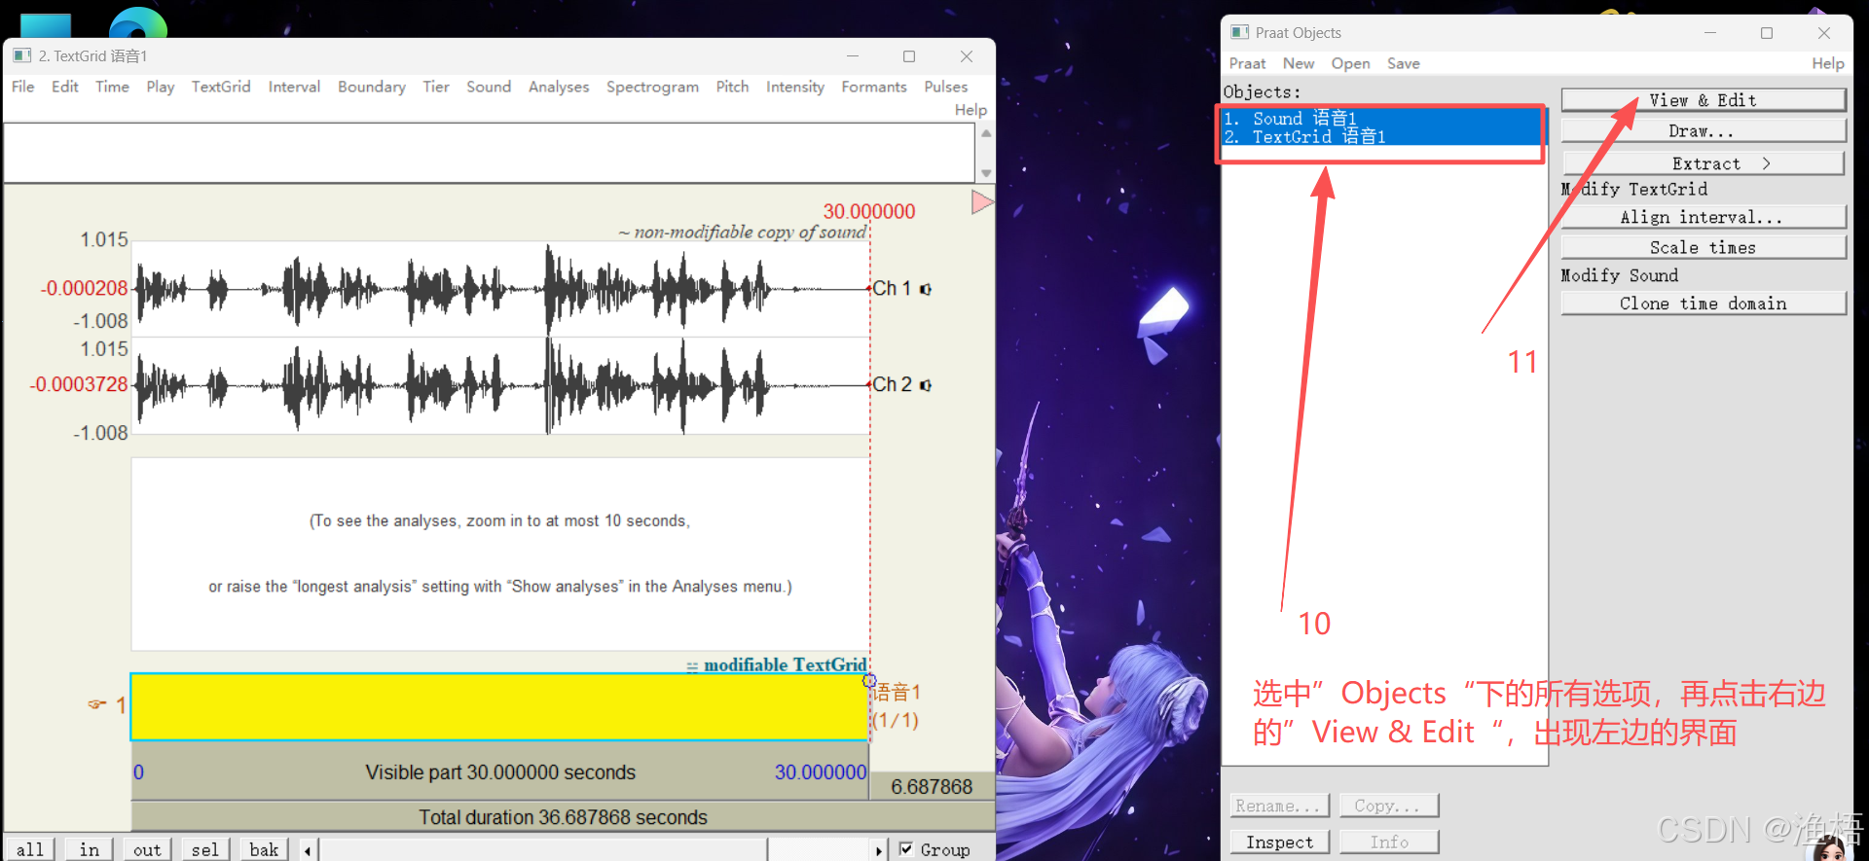Screen dimensions: 1869x861
Task: Open the Edit menu in TextGrid editor
Action: 65,87
